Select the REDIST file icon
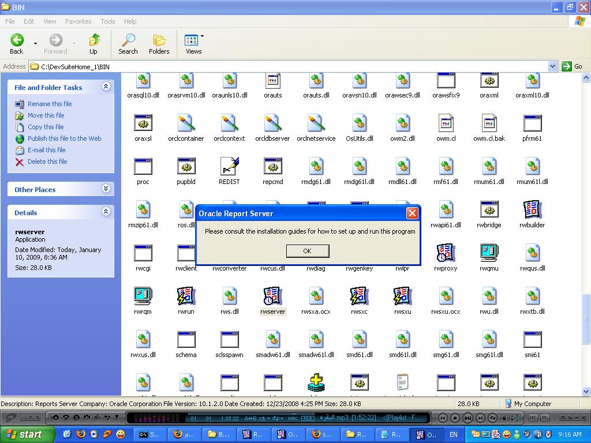This screenshot has height=443, width=591. [x=229, y=167]
